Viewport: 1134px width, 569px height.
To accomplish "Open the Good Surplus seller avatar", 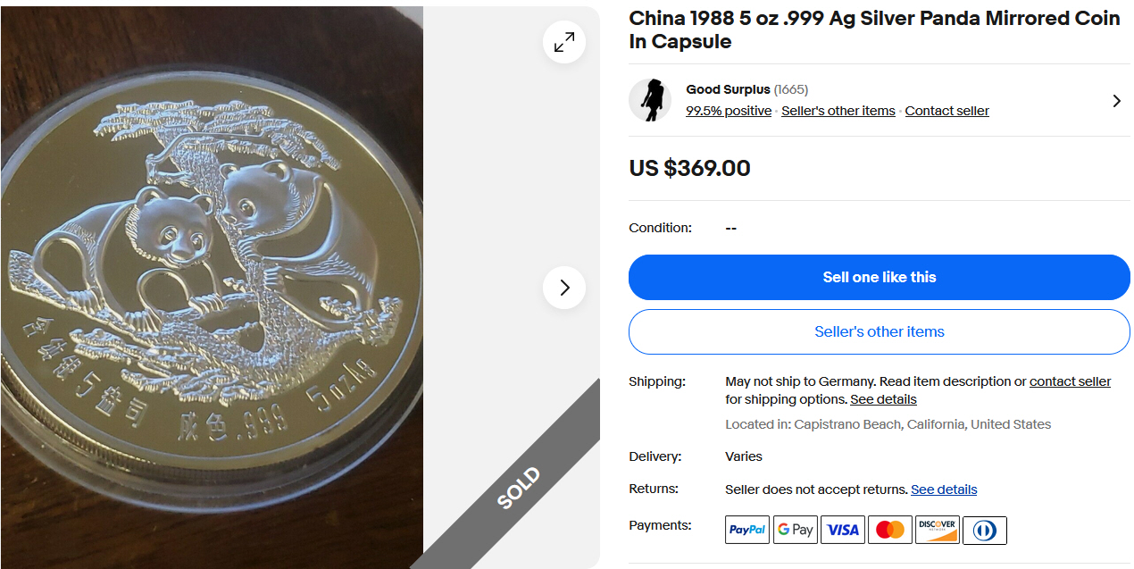I will click(650, 100).
